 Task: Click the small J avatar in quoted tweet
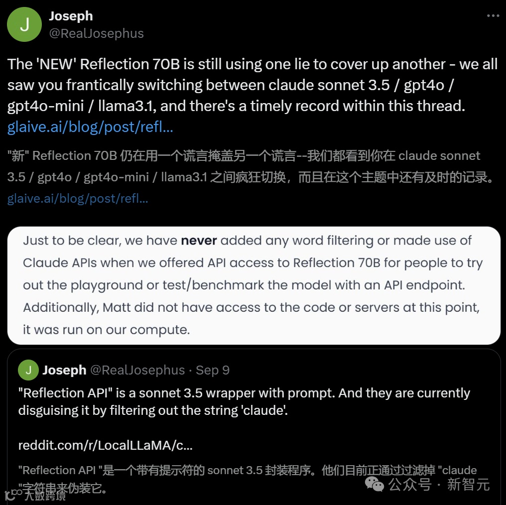point(28,370)
